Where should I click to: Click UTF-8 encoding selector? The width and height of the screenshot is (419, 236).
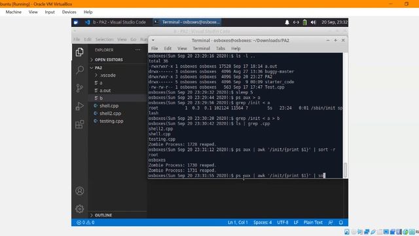(283, 222)
